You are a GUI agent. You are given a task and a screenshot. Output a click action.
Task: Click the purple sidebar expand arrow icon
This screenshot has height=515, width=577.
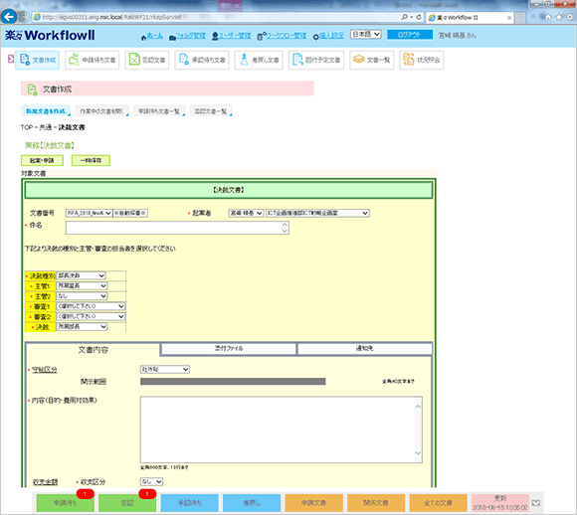point(11,59)
